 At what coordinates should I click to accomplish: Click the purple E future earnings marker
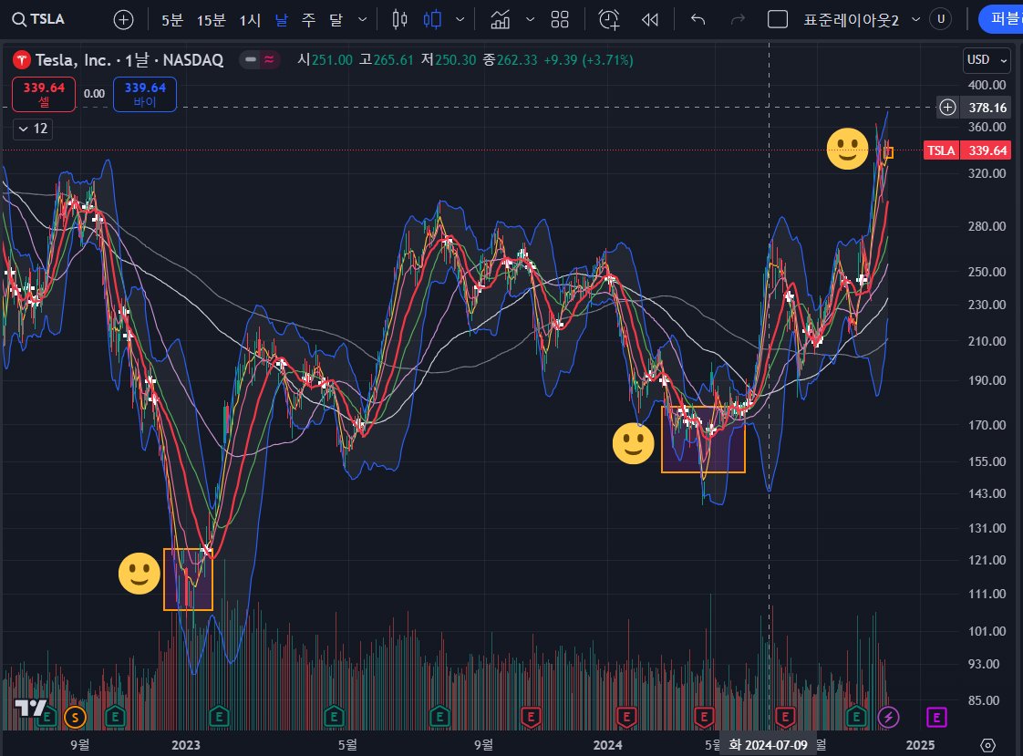pyautogui.click(x=936, y=718)
